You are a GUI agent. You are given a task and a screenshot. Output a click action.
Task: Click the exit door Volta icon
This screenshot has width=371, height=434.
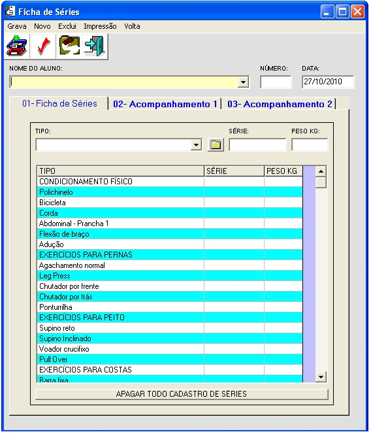pyautogui.click(x=95, y=46)
